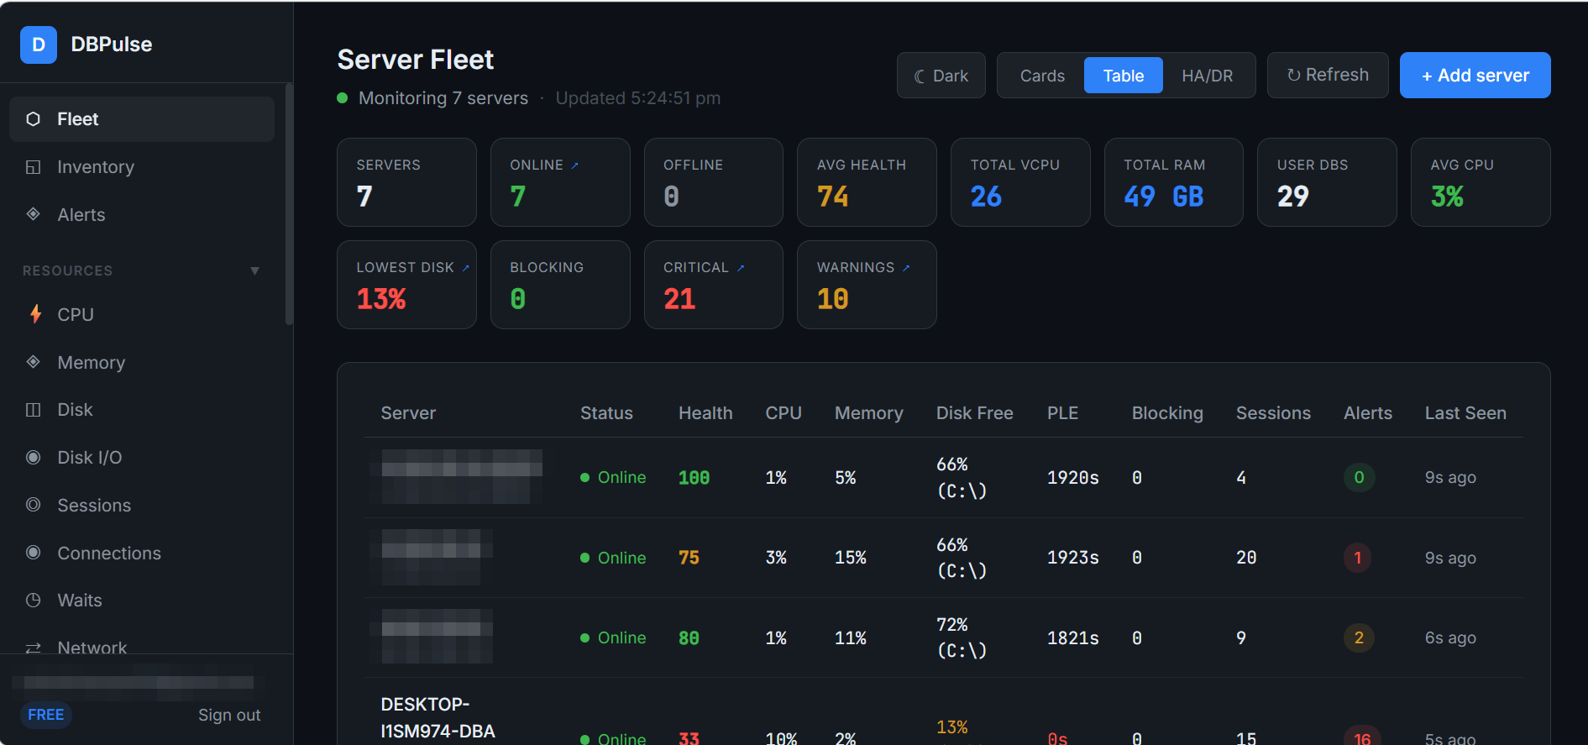Image resolution: width=1588 pixels, height=745 pixels.
Task: Collapse the Resources section arrow
Action: (254, 270)
